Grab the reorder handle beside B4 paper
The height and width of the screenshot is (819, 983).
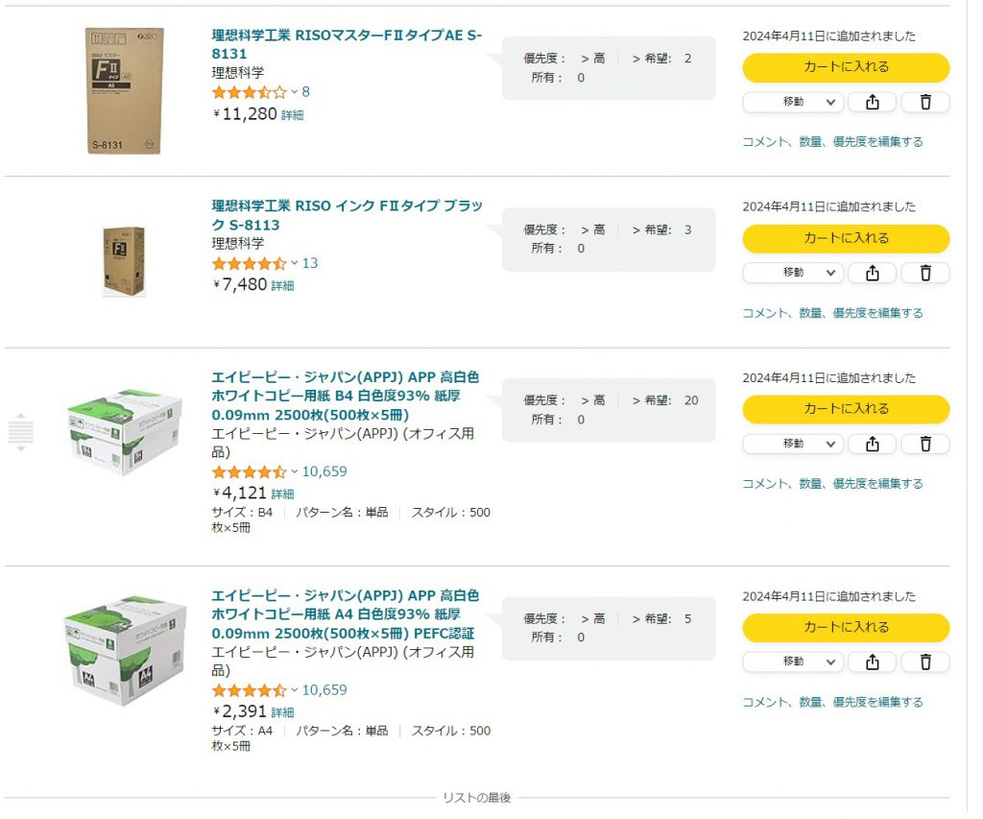(20, 432)
